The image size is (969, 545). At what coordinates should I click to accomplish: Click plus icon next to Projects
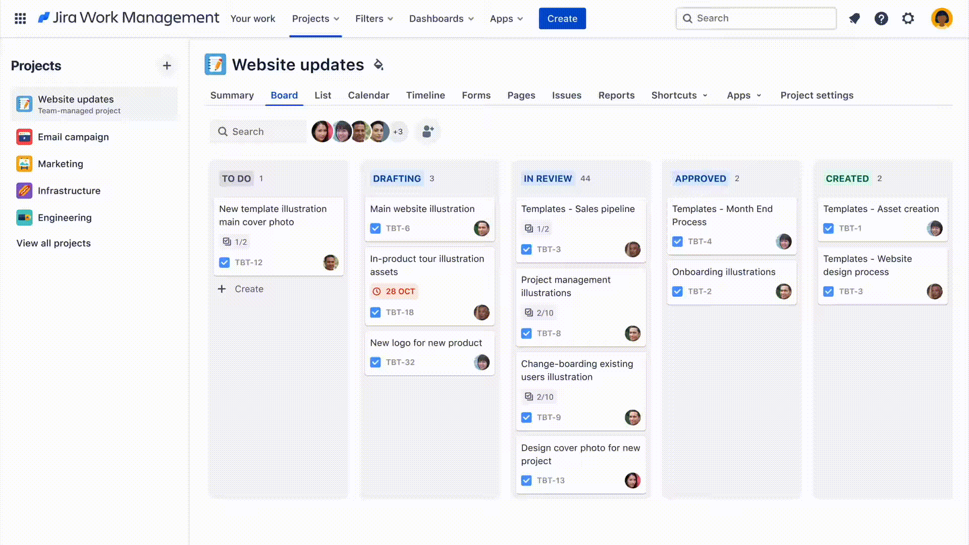click(167, 66)
